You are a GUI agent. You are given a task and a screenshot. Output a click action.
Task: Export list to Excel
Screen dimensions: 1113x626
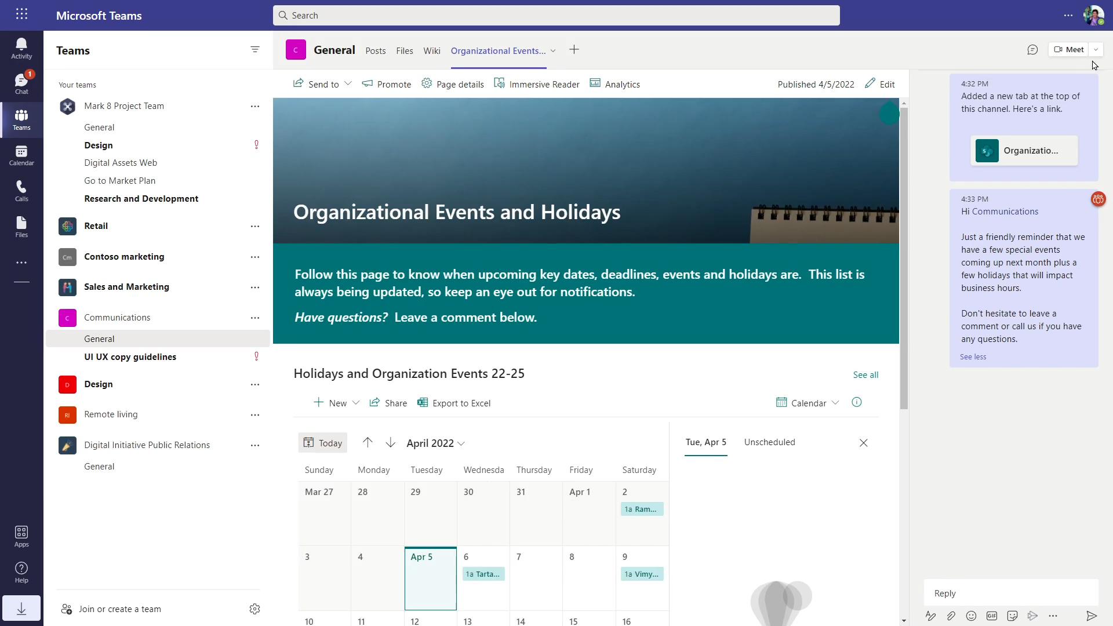click(454, 403)
